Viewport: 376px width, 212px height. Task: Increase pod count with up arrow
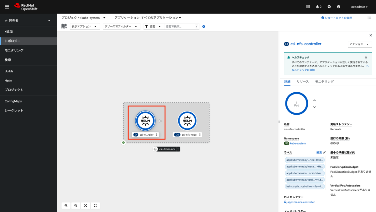click(x=315, y=101)
